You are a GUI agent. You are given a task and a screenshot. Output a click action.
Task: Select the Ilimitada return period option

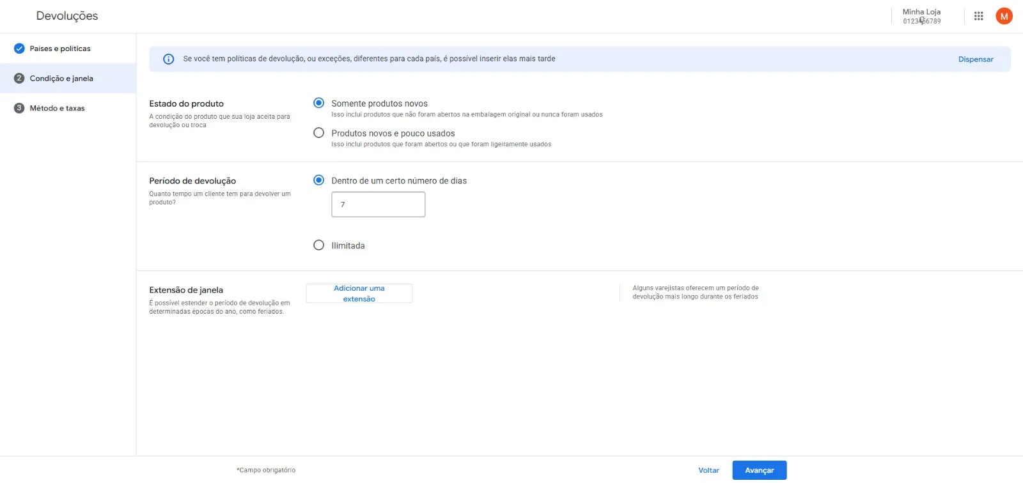(318, 245)
